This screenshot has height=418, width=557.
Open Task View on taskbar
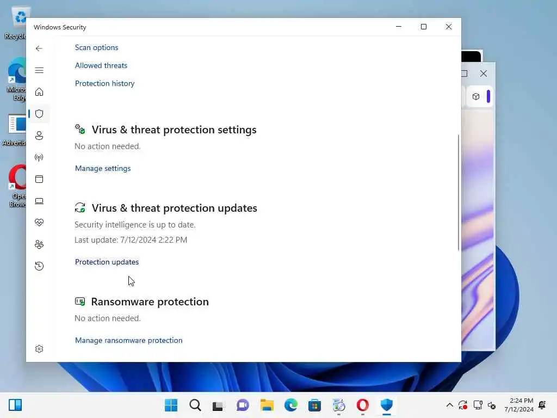tap(218, 405)
